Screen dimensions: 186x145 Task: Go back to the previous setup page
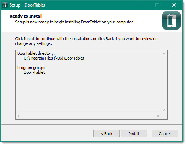[x=106, y=134]
